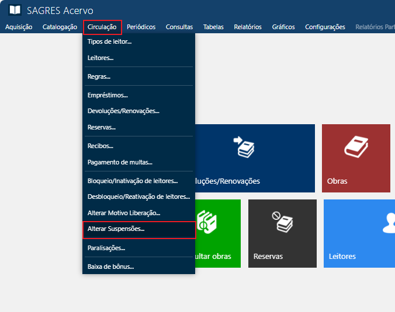Click Baixa de bônus menu item
The image size is (395, 312).
[110, 267]
